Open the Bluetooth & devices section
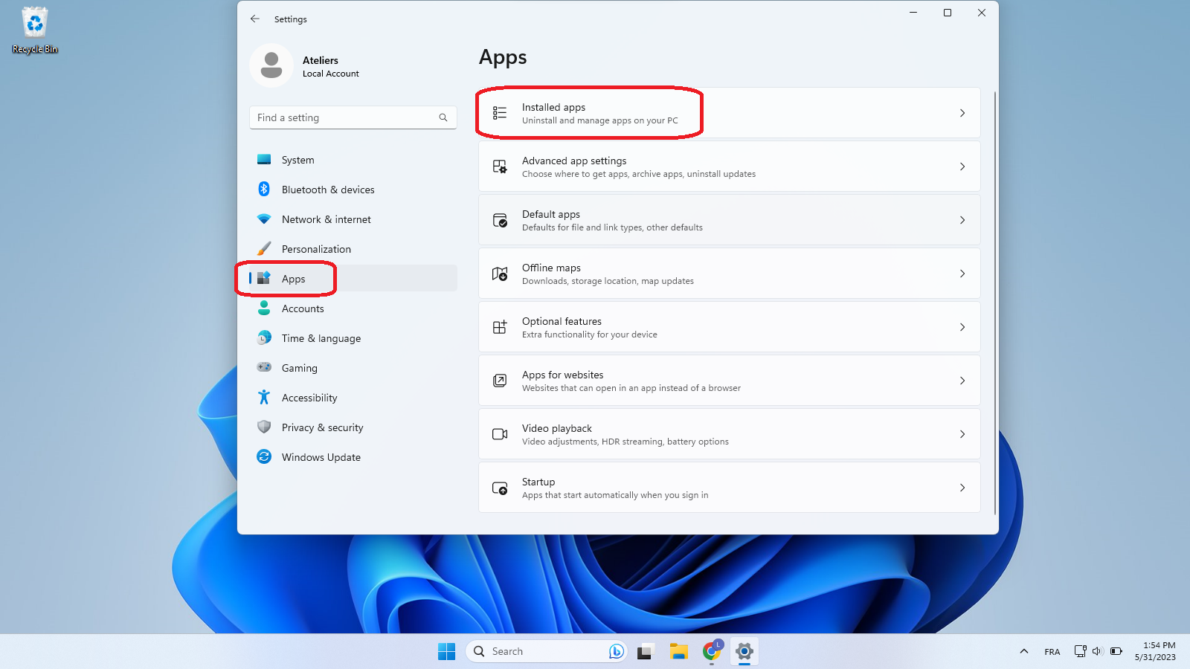 click(327, 190)
